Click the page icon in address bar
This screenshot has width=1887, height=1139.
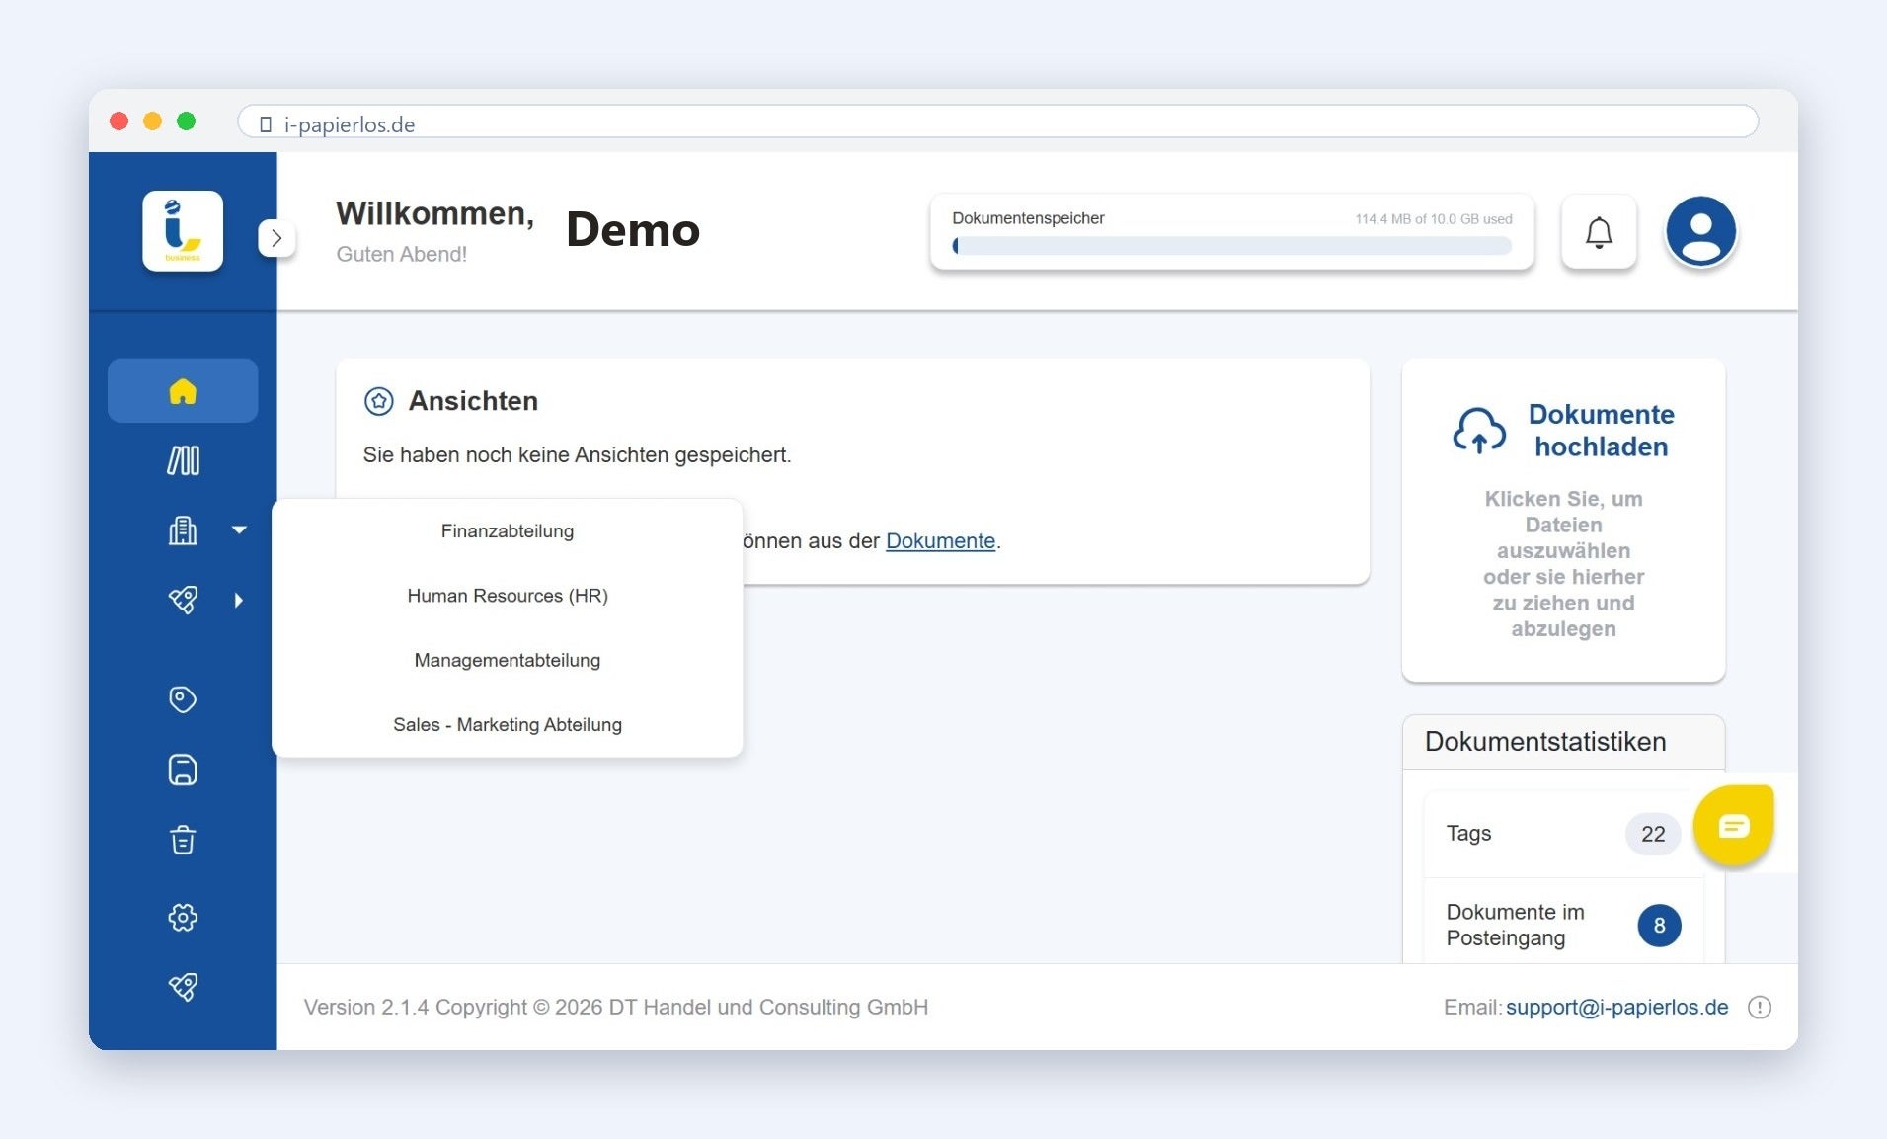pos(266,124)
